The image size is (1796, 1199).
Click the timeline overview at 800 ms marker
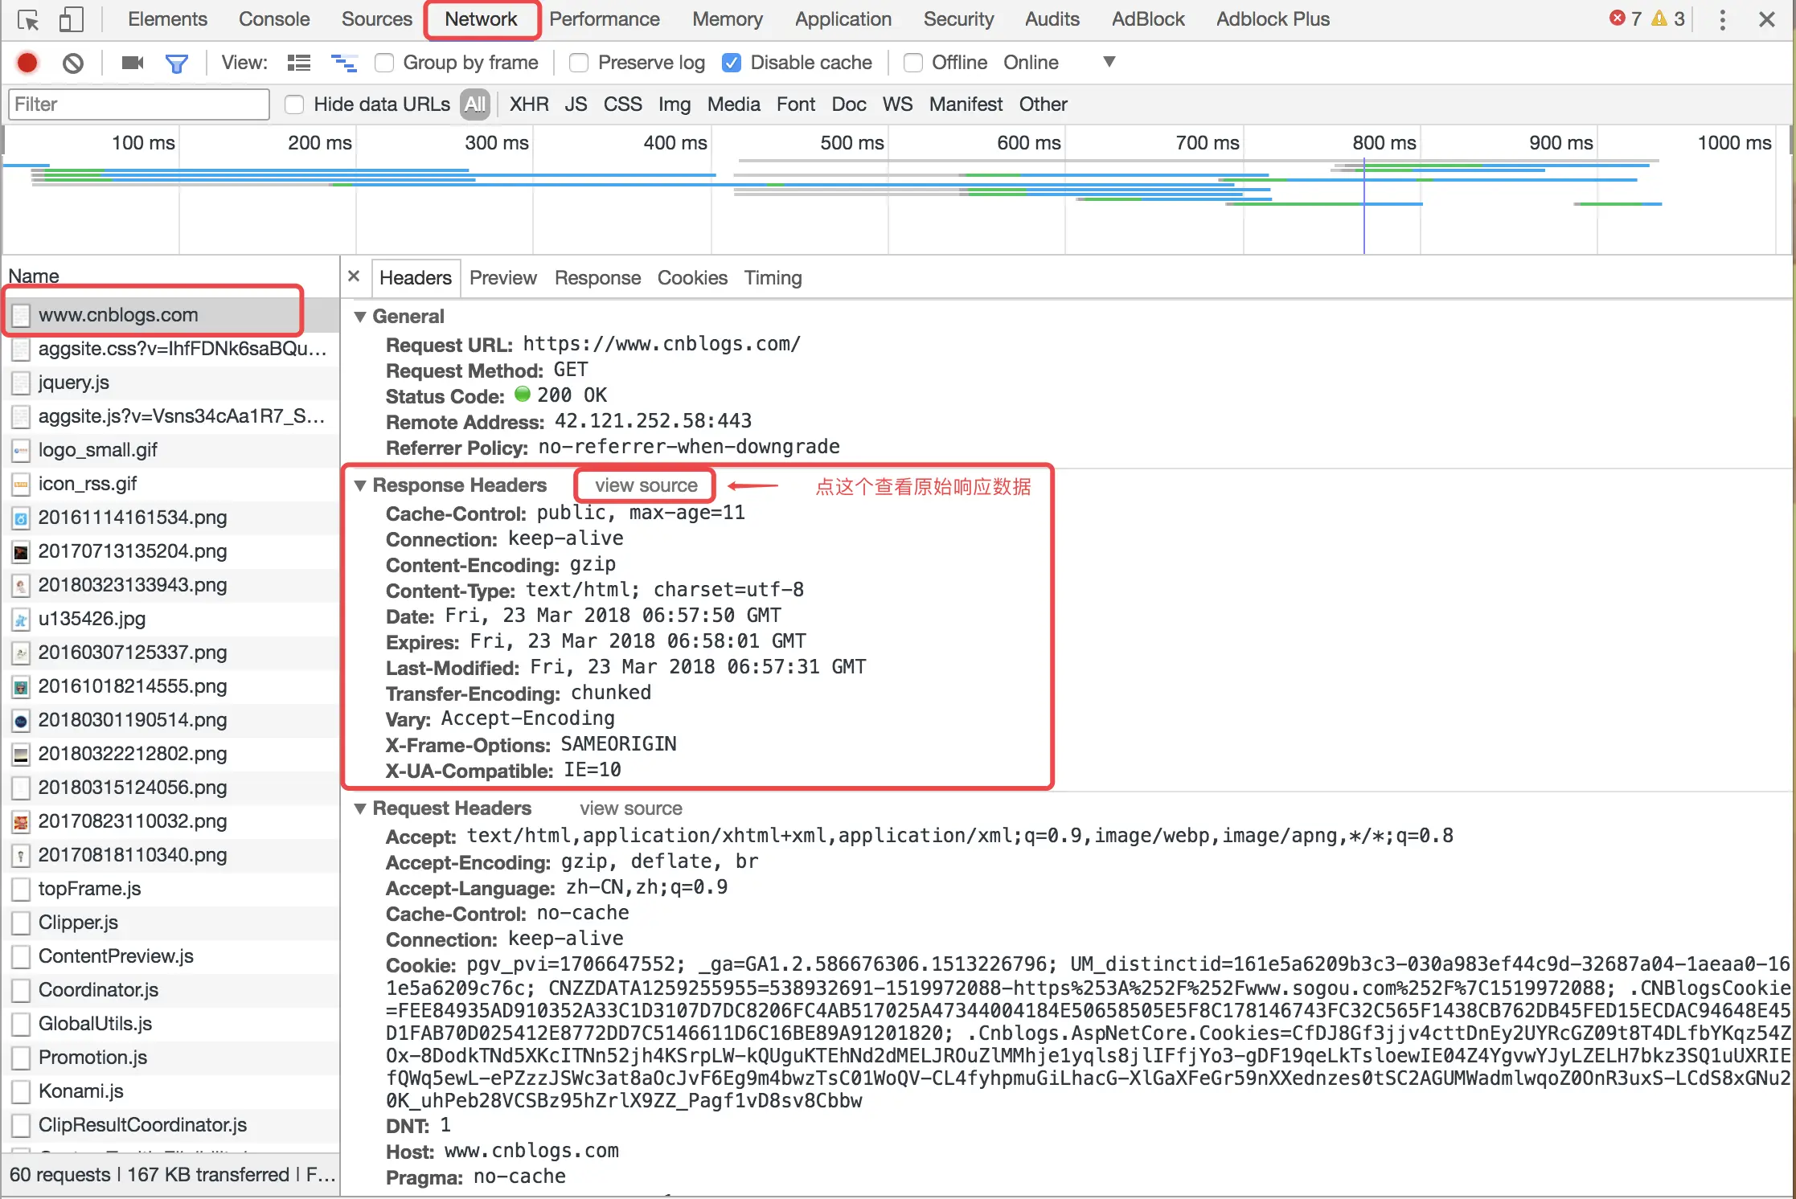pyautogui.click(x=1383, y=143)
